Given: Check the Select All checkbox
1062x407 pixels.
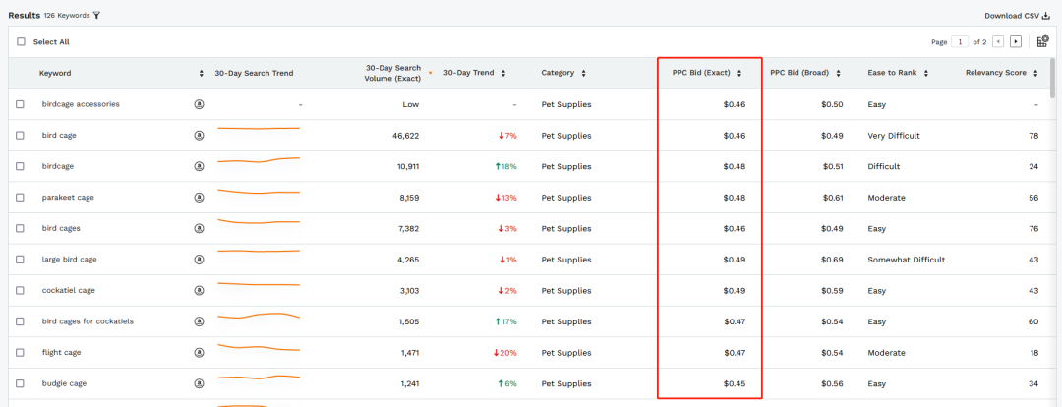Looking at the screenshot, I should [21, 42].
